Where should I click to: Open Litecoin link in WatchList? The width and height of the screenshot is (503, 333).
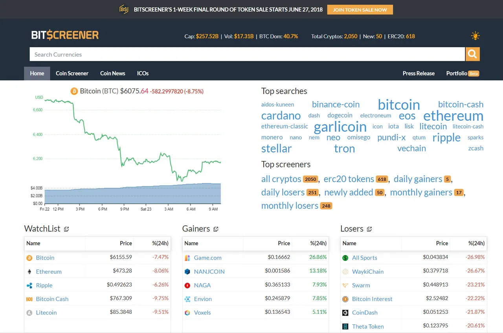pyautogui.click(x=46, y=313)
